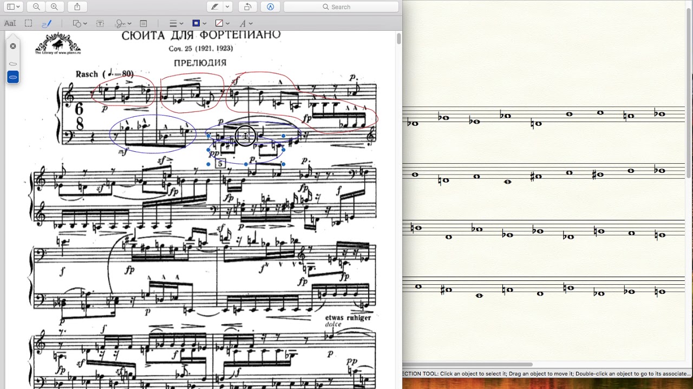Rotate the page with the Rotate button
The image size is (693, 389).
[247, 7]
